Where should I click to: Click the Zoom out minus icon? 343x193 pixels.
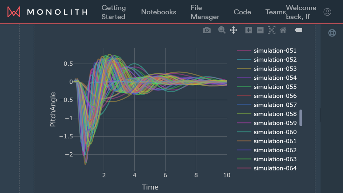point(260,30)
